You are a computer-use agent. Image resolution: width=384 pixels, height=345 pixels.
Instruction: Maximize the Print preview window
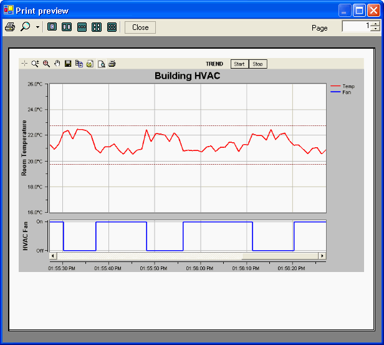pos(359,10)
